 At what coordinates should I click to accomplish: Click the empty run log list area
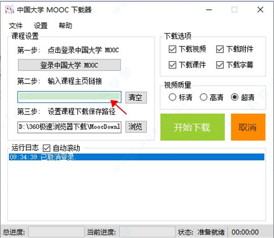coord(137,190)
